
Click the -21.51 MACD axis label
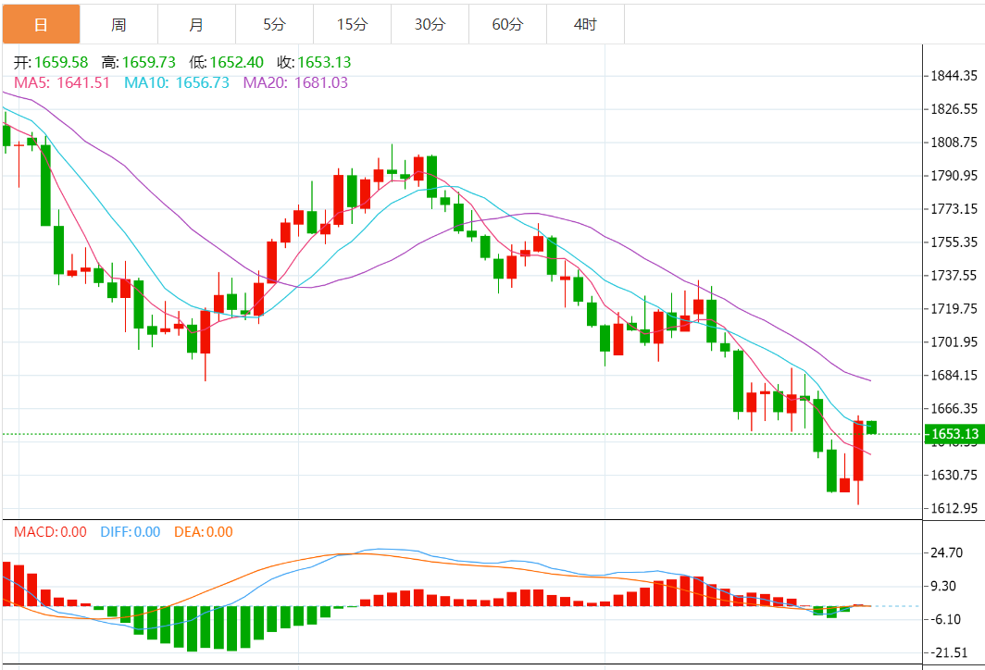[x=950, y=653]
